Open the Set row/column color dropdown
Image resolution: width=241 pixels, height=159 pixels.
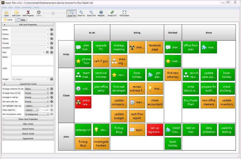coord(37,114)
